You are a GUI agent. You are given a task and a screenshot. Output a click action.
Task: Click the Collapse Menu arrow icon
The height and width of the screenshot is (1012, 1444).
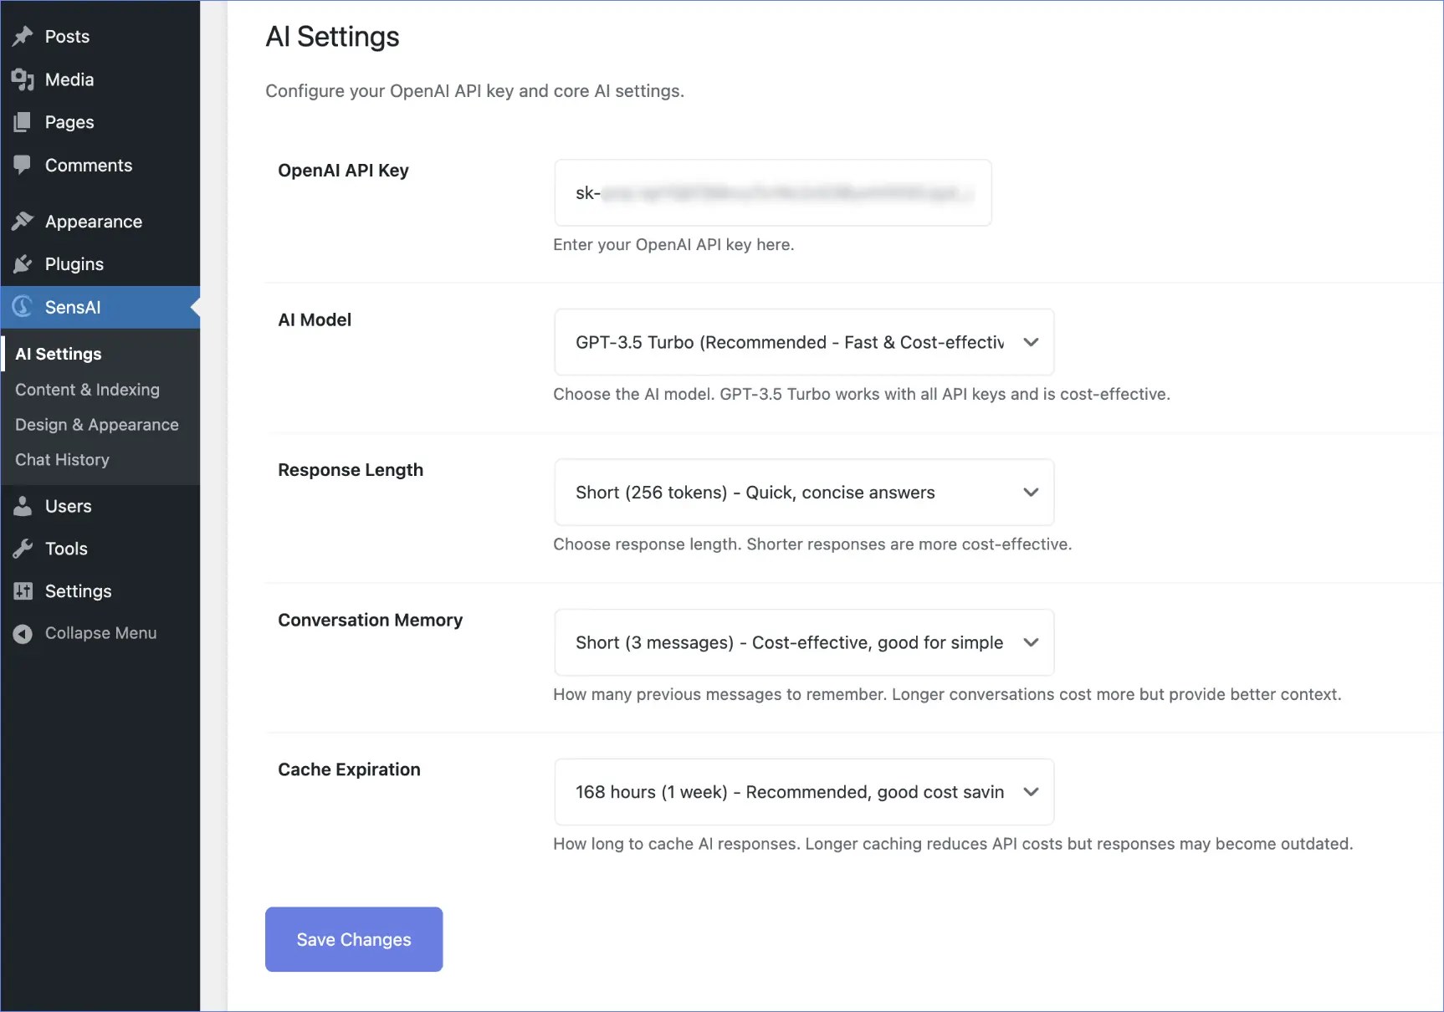click(x=23, y=633)
